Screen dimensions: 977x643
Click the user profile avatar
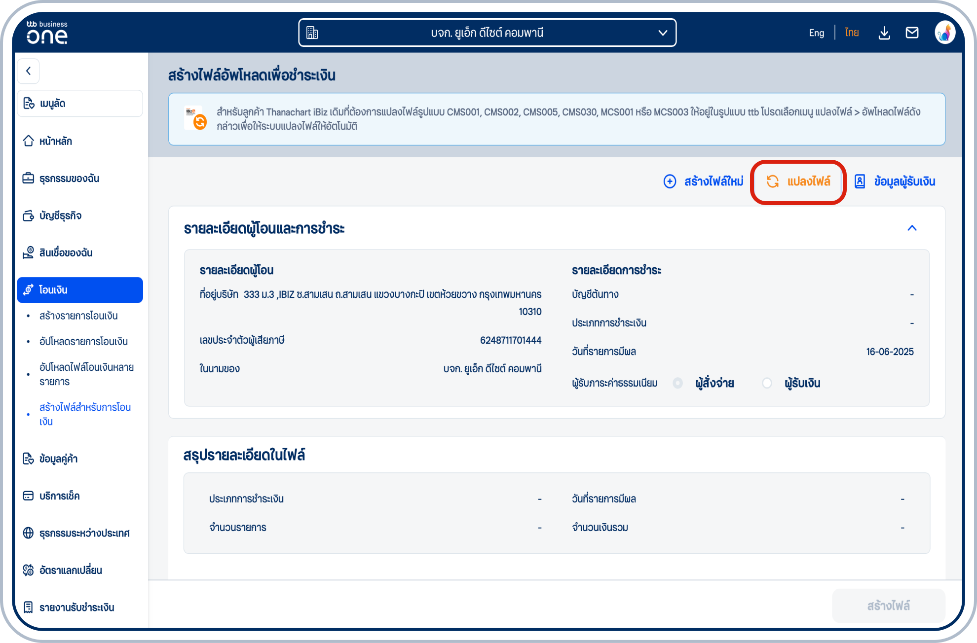click(x=945, y=33)
